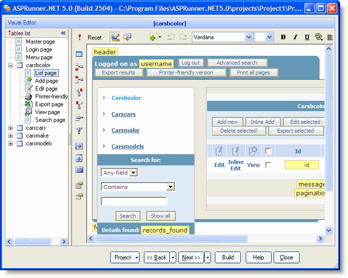Screen dimensions: 348x278
Task: Click the text alignment icon
Action: click(330, 37)
